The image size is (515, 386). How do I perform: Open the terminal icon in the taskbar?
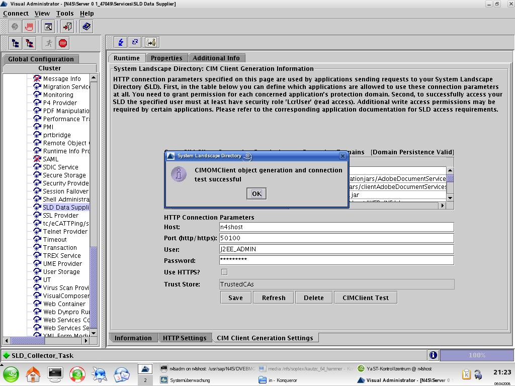(x=55, y=373)
